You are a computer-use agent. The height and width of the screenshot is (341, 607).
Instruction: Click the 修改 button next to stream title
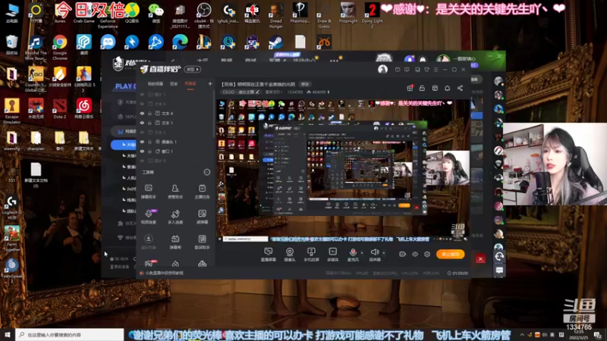(305, 84)
